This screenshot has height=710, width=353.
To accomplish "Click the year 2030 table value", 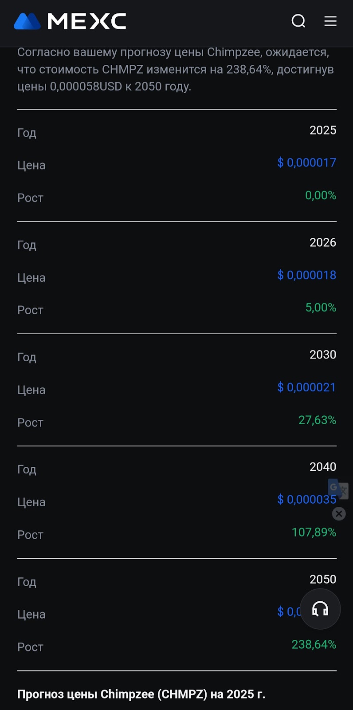I will [322, 355].
